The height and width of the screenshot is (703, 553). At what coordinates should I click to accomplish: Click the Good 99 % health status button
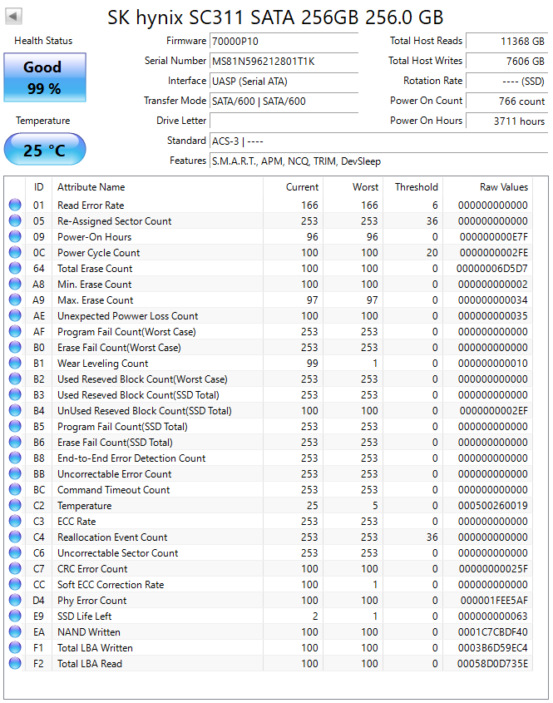coord(45,77)
